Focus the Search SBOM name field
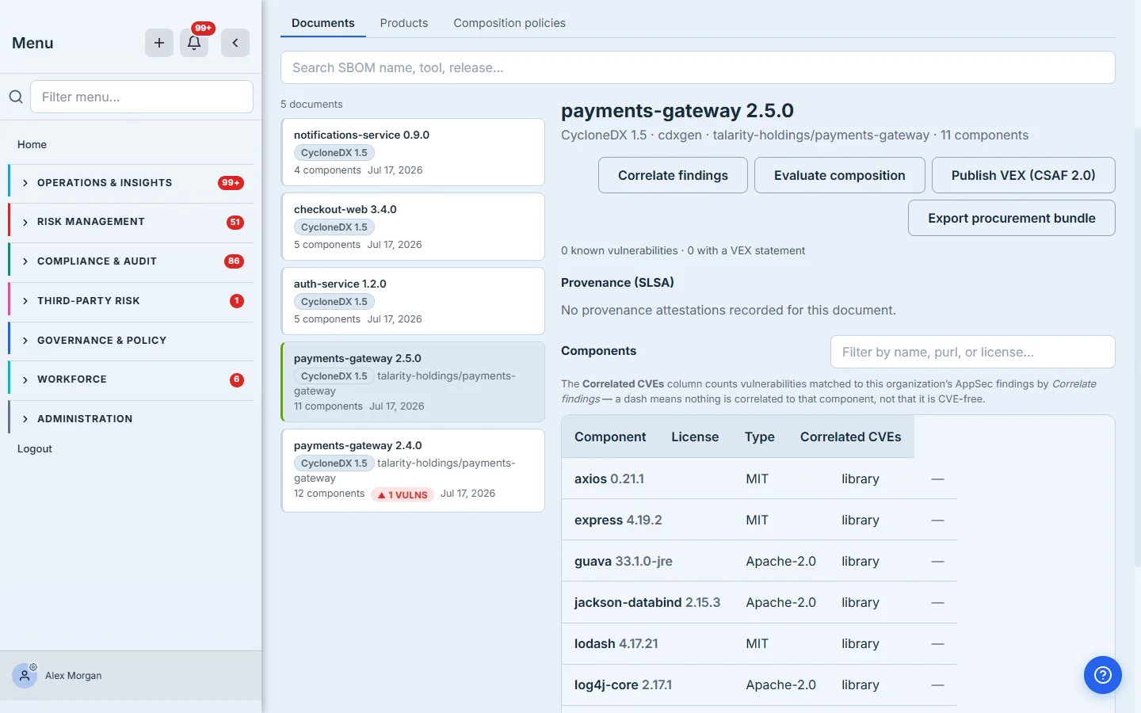Image resolution: width=1141 pixels, height=713 pixels. click(x=698, y=67)
